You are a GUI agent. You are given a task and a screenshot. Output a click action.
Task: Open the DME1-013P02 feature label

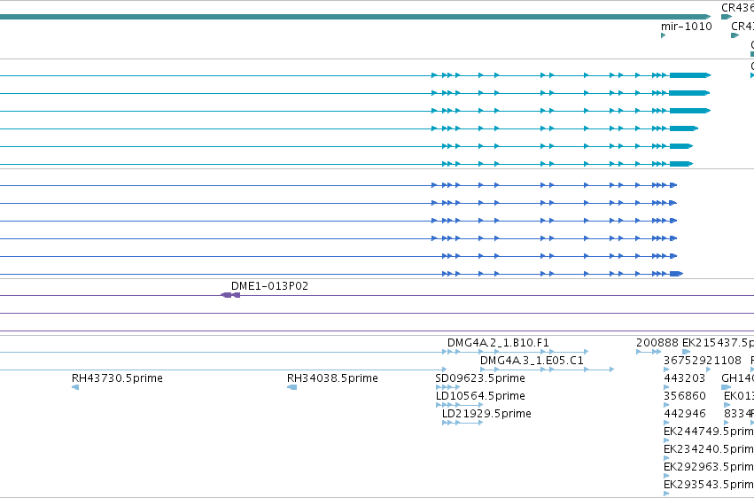pos(269,286)
